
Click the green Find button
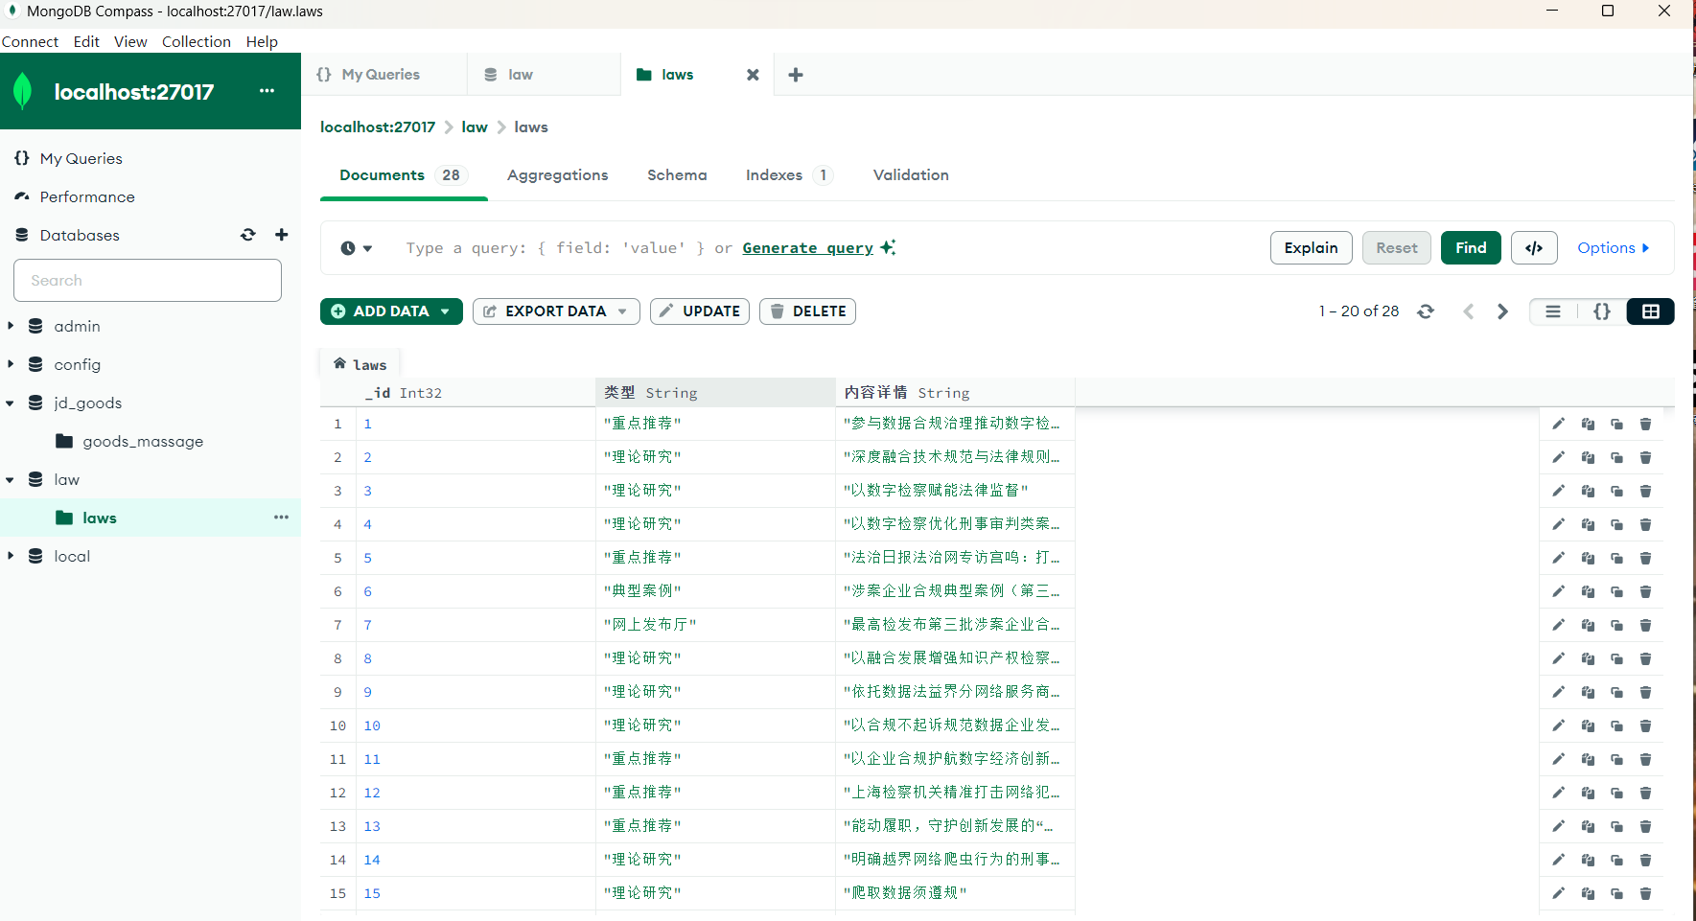1470,247
